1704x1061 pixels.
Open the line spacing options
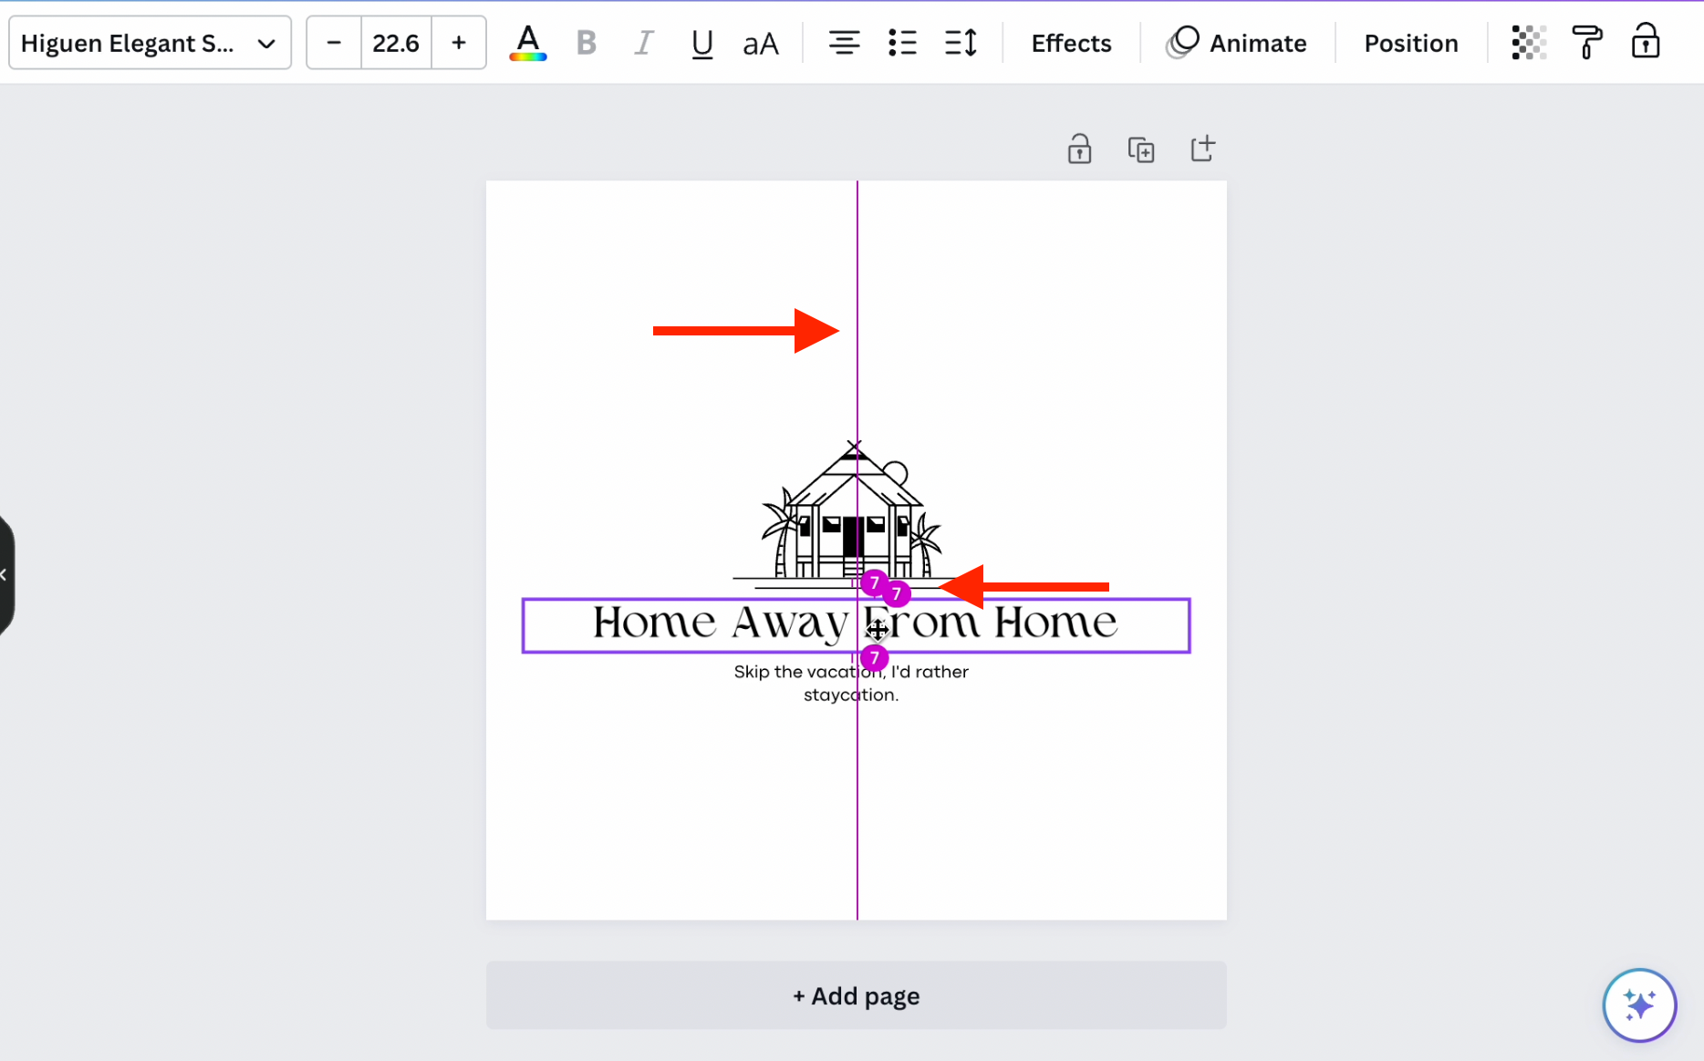pyautogui.click(x=961, y=43)
